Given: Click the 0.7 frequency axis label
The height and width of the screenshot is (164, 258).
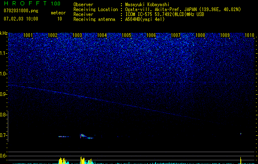Looking at the screenshot, I should coord(3,135).
